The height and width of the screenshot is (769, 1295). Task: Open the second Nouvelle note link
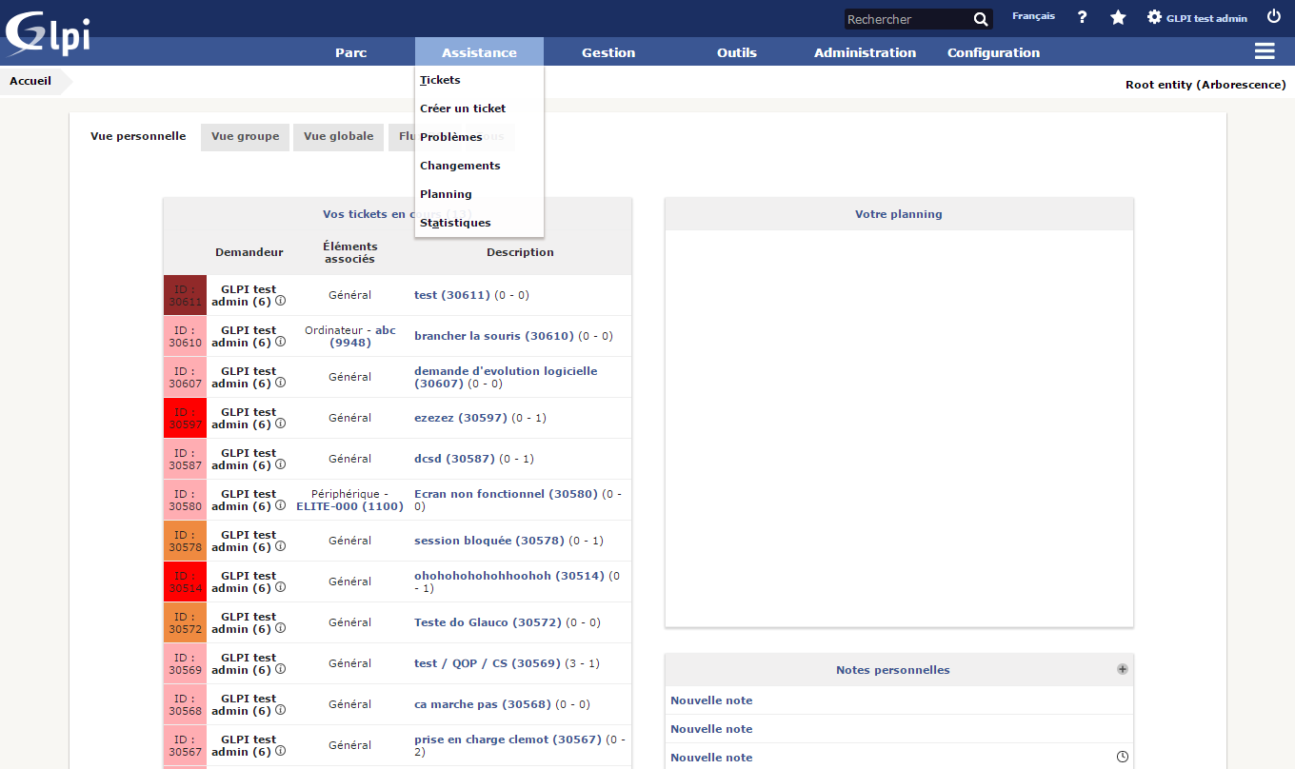pos(711,729)
